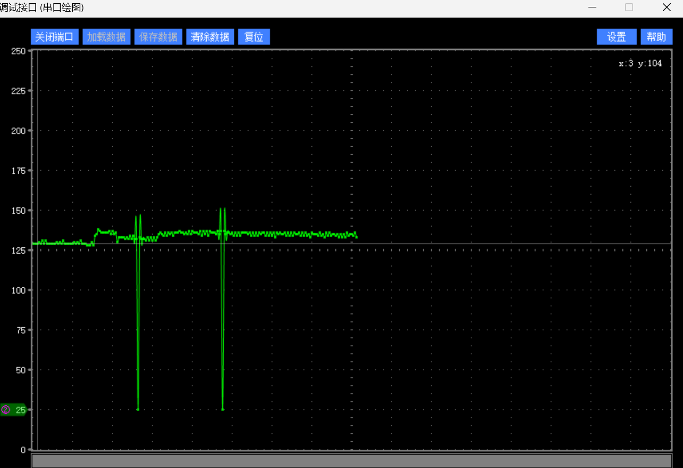Click the right end of the green waveform

(356, 237)
